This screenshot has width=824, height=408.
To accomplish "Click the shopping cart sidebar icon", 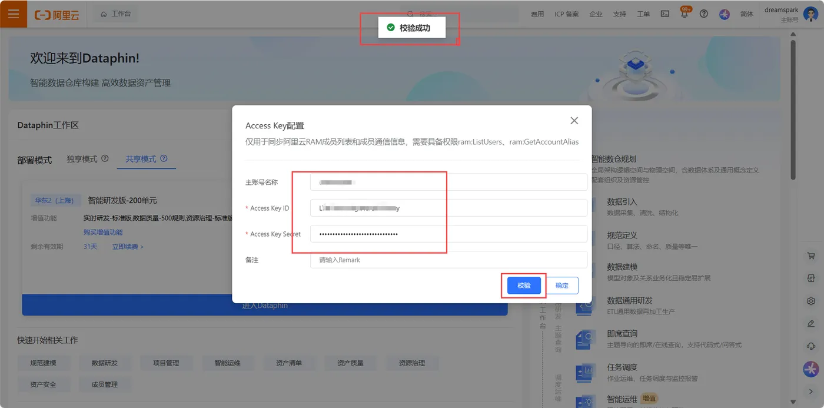I will 811,256.
